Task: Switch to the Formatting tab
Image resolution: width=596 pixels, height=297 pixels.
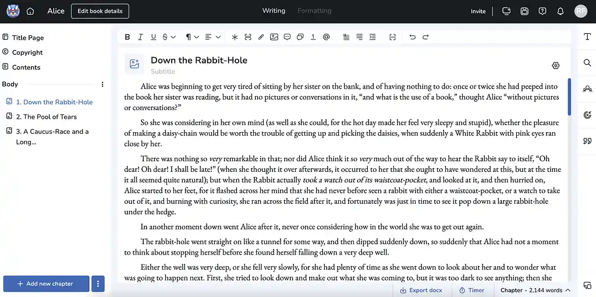Action: click(314, 10)
